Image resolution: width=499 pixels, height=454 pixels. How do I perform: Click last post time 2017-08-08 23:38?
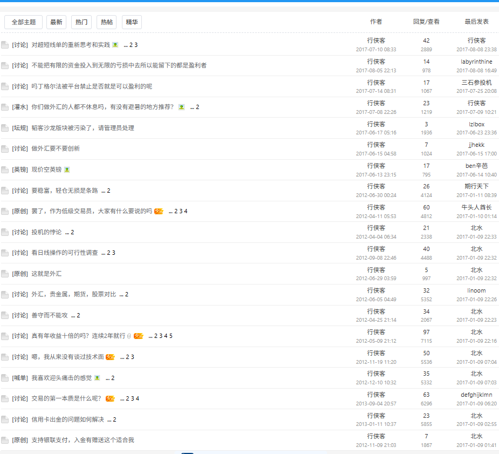point(476,49)
